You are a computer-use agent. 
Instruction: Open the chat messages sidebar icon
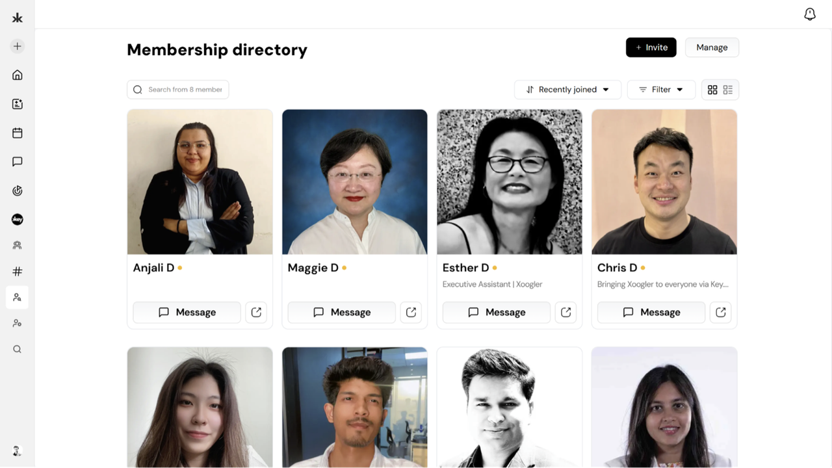[18, 162]
